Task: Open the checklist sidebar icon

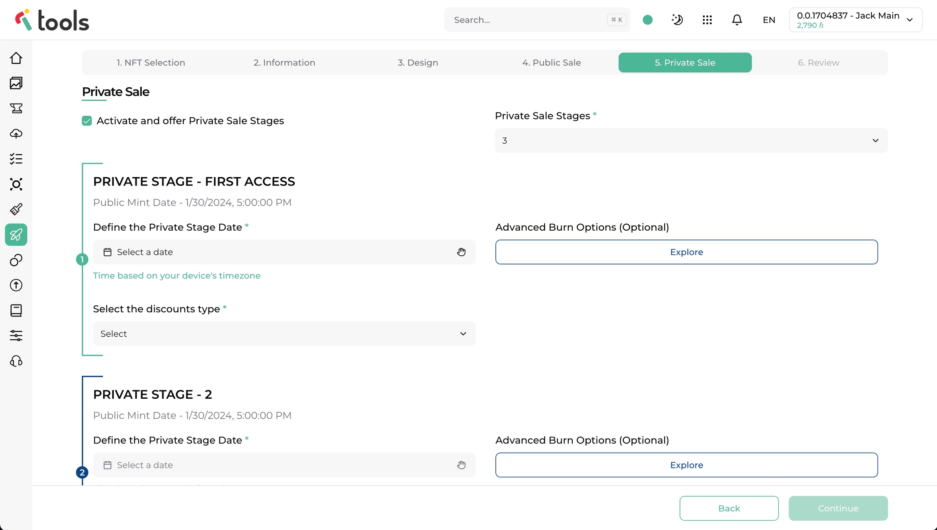Action: click(16, 159)
